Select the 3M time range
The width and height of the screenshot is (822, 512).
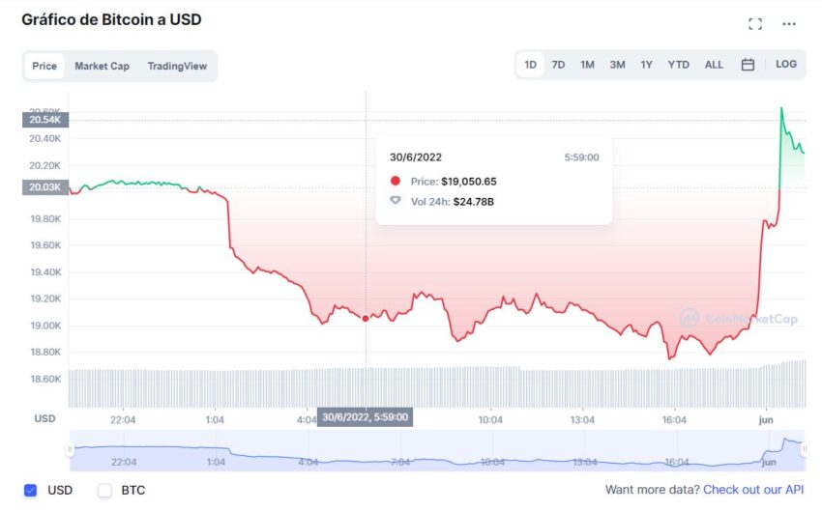pos(617,65)
